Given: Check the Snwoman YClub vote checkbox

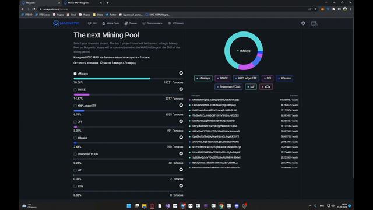Looking at the screenshot, I should [x=75, y=154].
